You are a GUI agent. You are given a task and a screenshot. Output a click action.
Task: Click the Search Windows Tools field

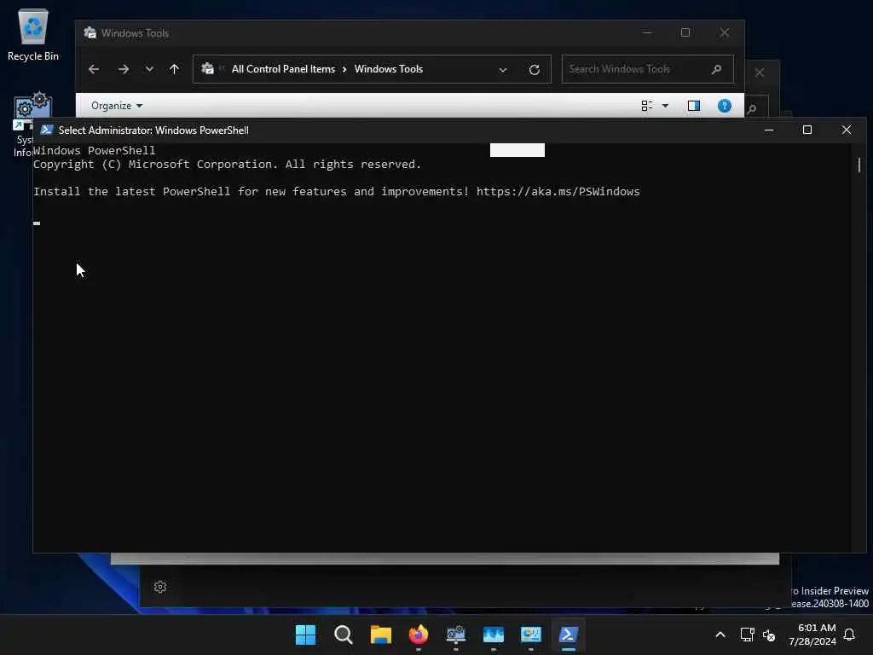[x=648, y=69]
